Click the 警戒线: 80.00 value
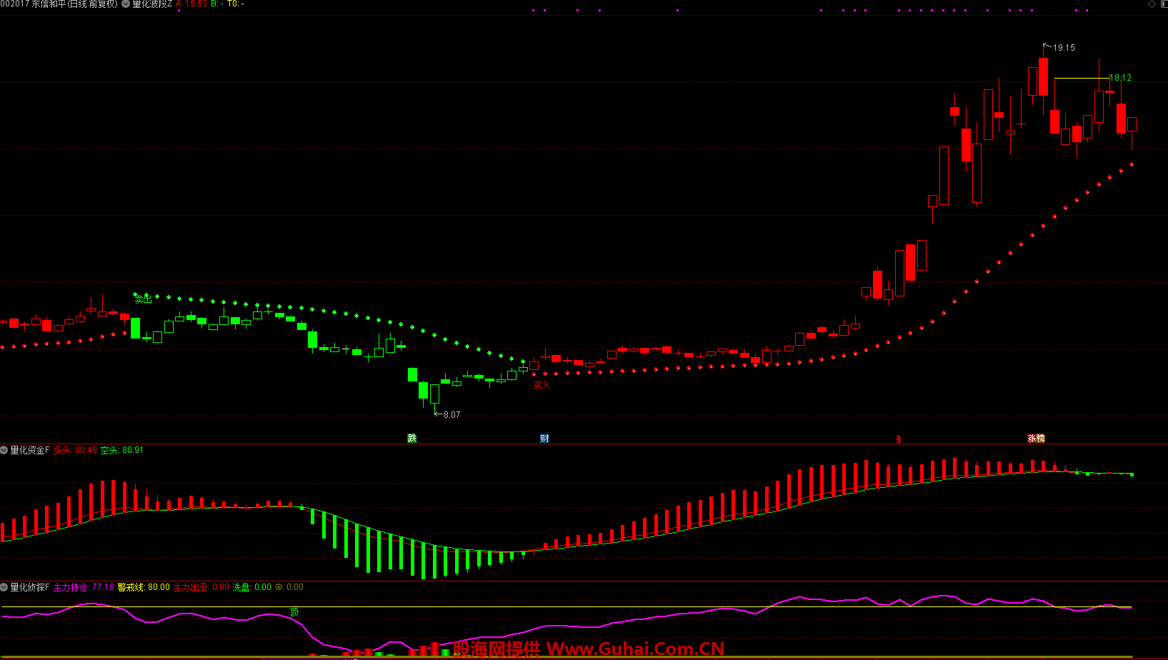1168x660 pixels. click(144, 587)
